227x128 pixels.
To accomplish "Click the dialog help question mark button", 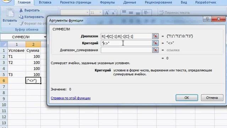I will click(x=207, y=19).
